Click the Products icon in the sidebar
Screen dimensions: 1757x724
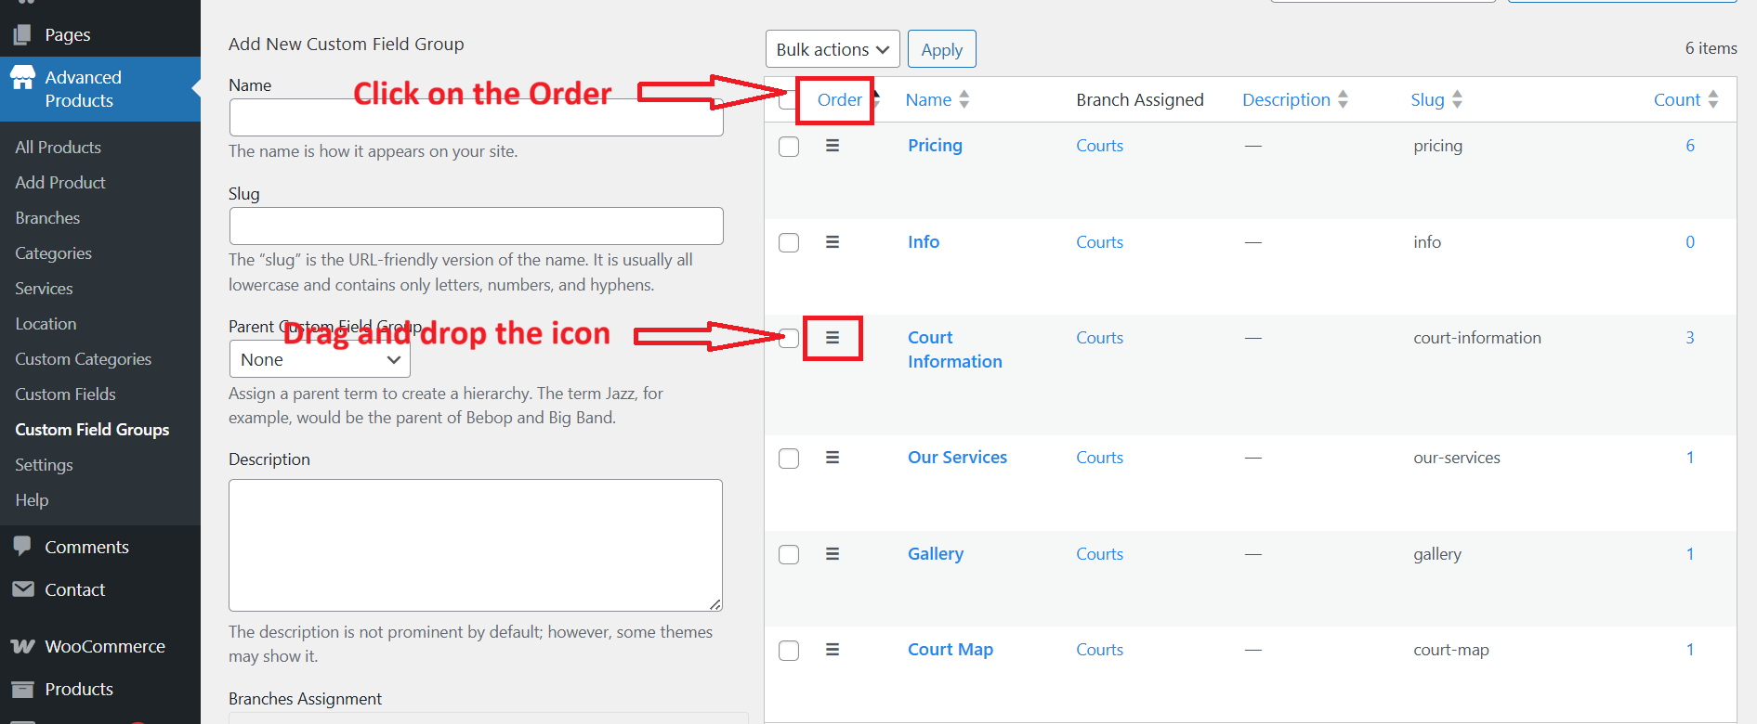pos(22,690)
